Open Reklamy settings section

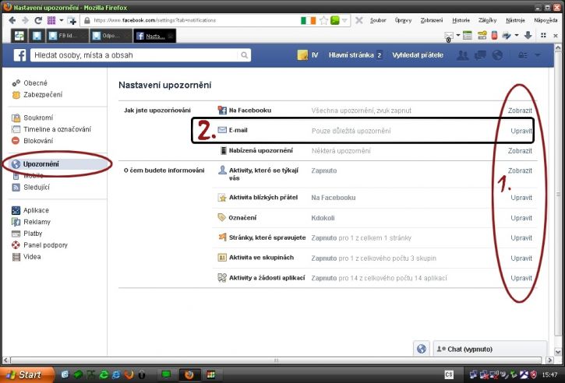point(37,222)
